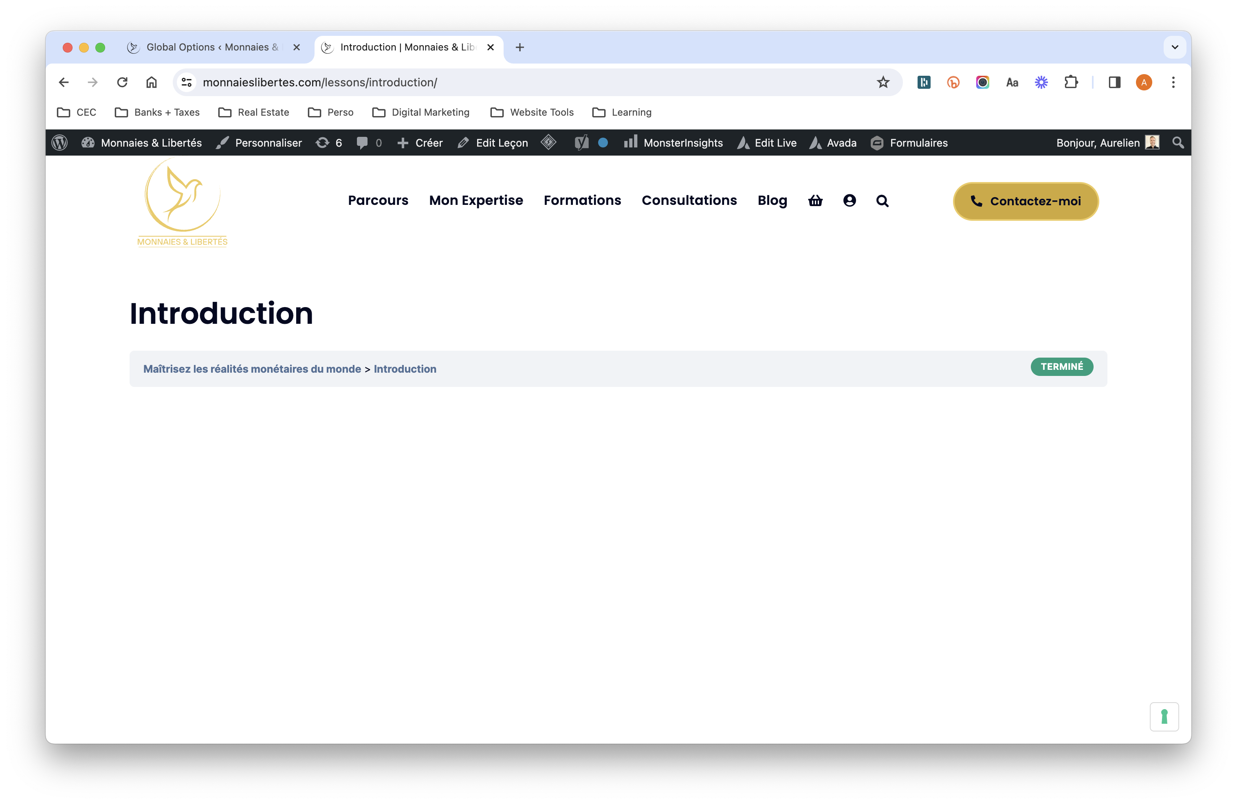Click Créer in the admin bar
The width and height of the screenshot is (1237, 804).
click(x=420, y=143)
